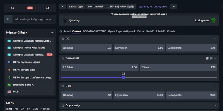Click UEFA Európa Liga league logo
The height and width of the screenshot is (111, 223).
coord(9,70)
